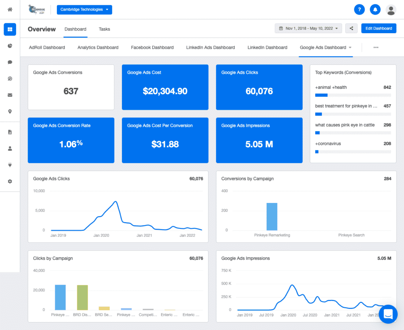Image resolution: width=404 pixels, height=330 pixels.
Task: Open the live chat widget bubble
Action: pyautogui.click(x=388, y=314)
